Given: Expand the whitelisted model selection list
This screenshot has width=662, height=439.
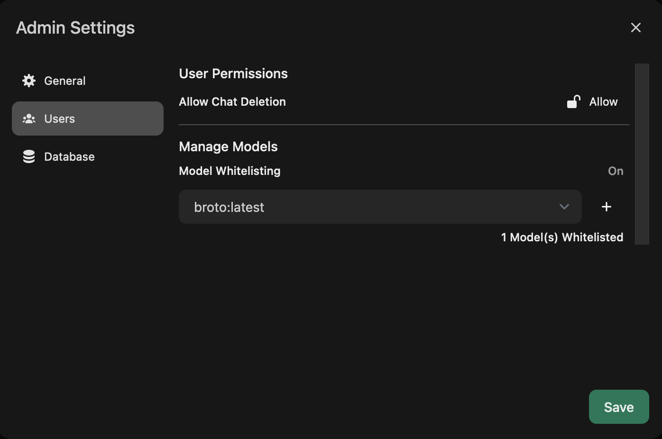Looking at the screenshot, I should point(379,207).
